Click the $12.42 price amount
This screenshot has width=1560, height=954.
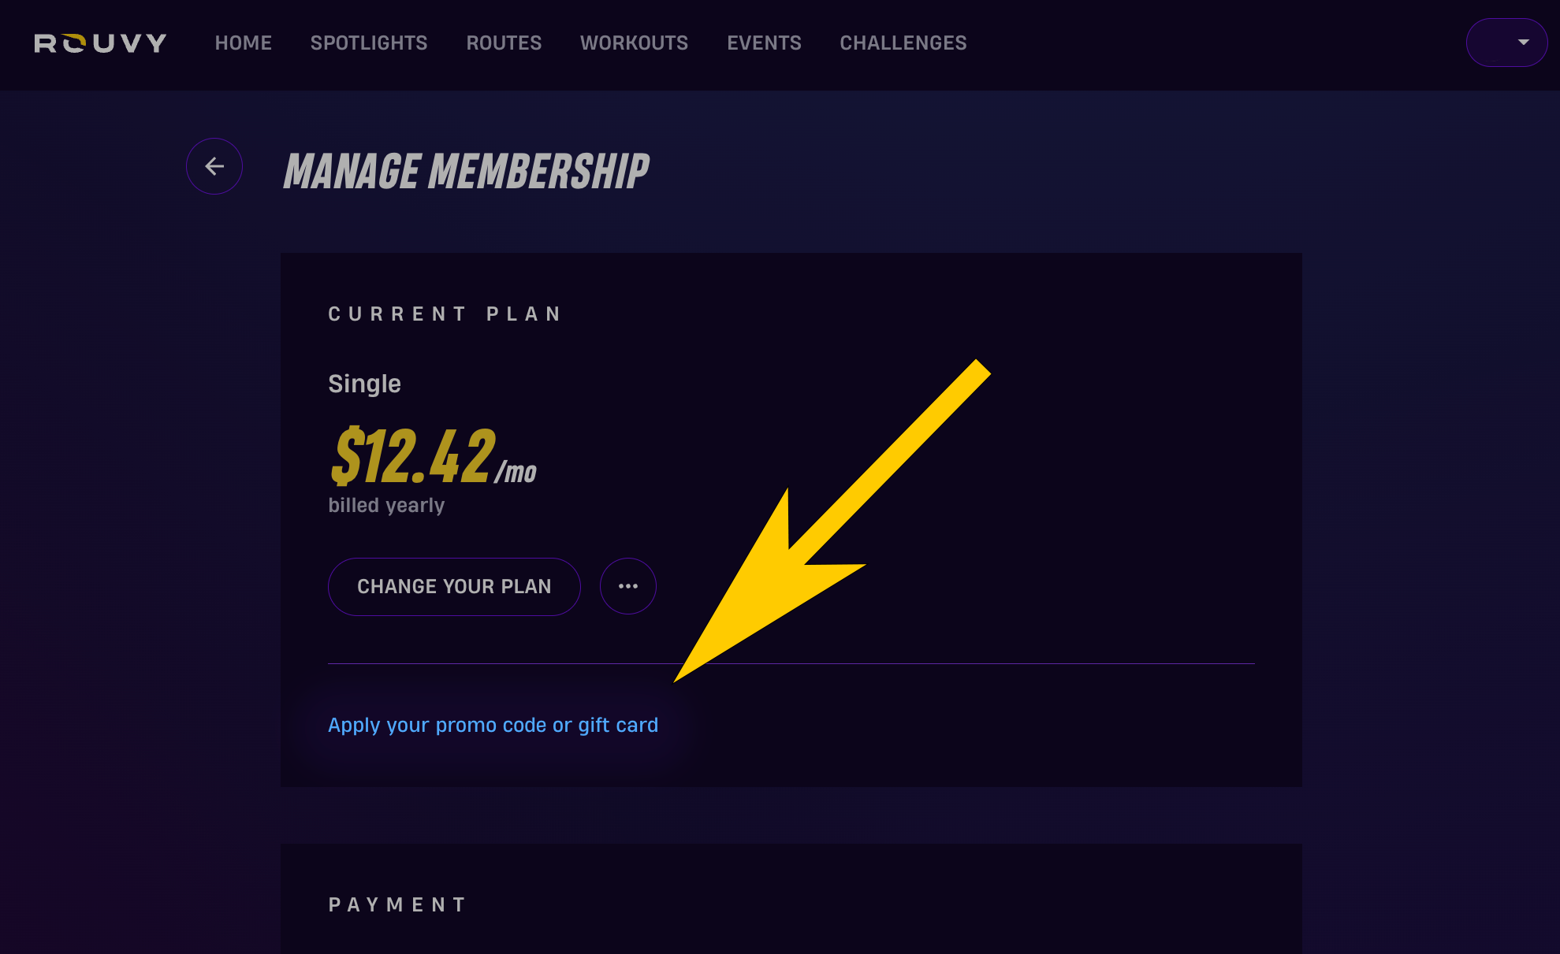(413, 457)
